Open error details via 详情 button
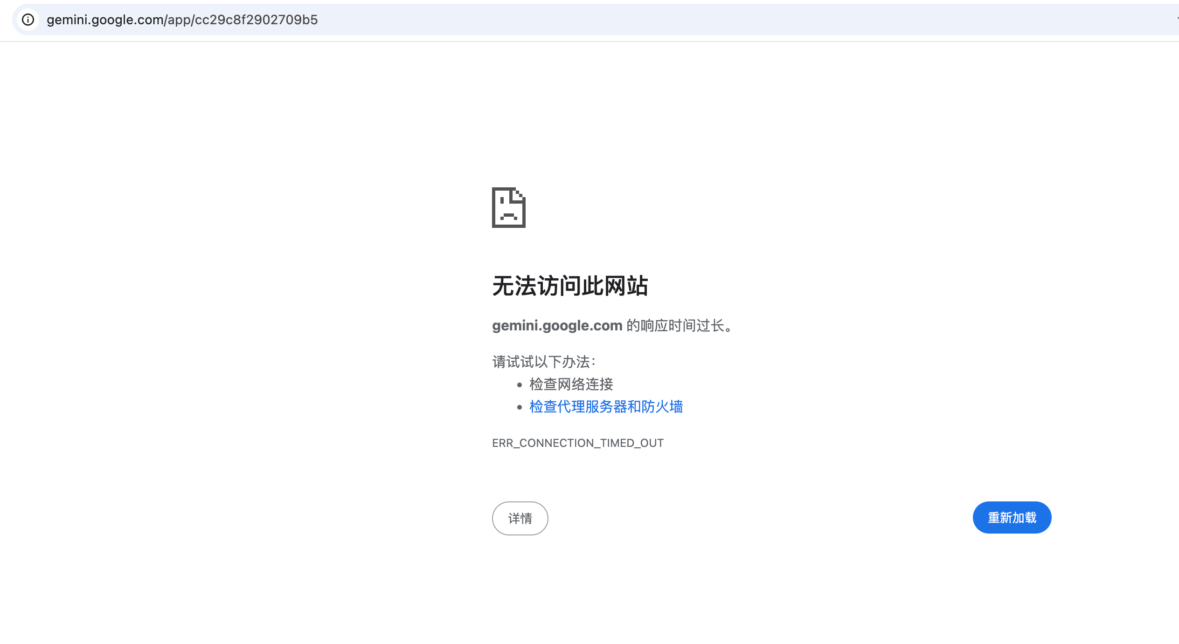Screen dimensions: 1179x644 (x=520, y=518)
